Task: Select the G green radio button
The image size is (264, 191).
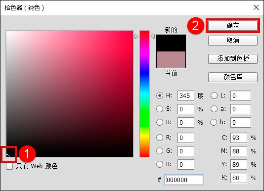Action: point(160,151)
